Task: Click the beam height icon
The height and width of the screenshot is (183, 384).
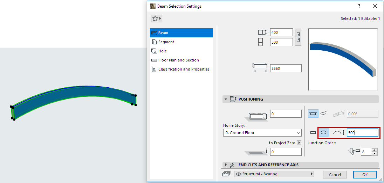Action: (262, 32)
